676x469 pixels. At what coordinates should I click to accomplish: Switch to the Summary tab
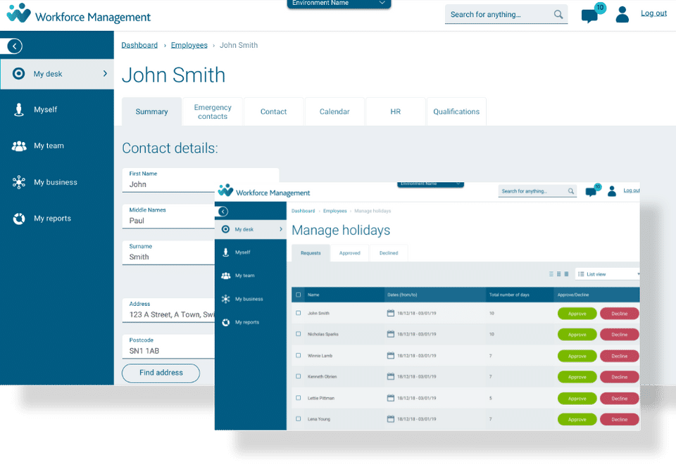click(152, 112)
